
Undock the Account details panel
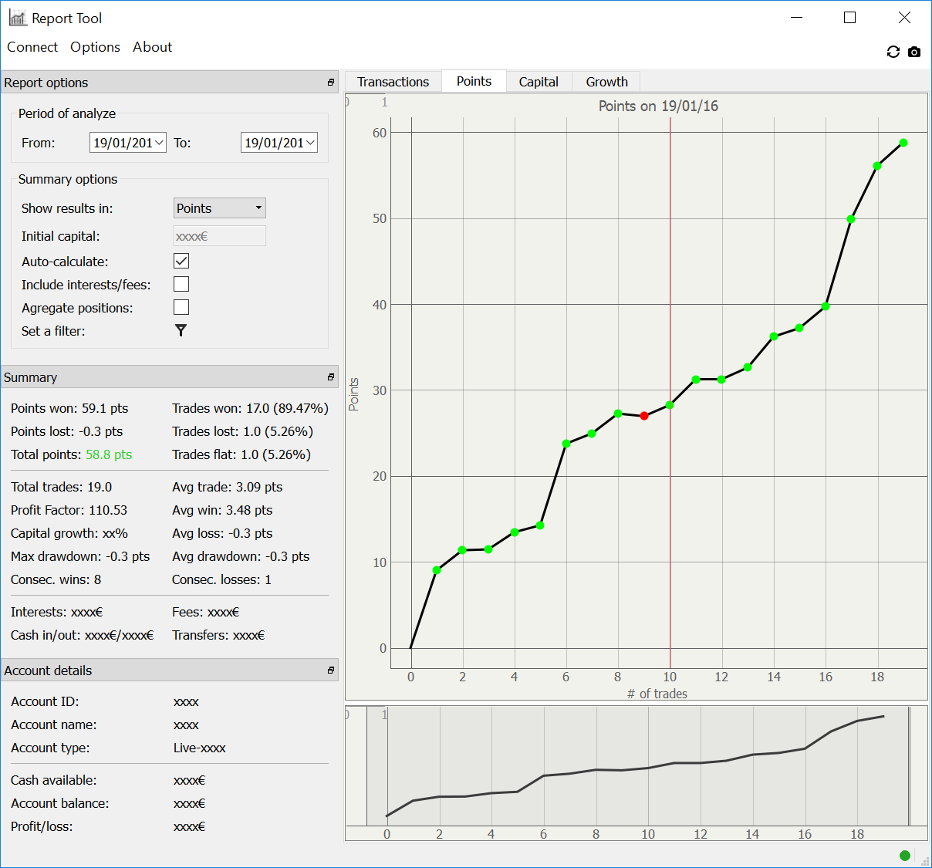(331, 670)
